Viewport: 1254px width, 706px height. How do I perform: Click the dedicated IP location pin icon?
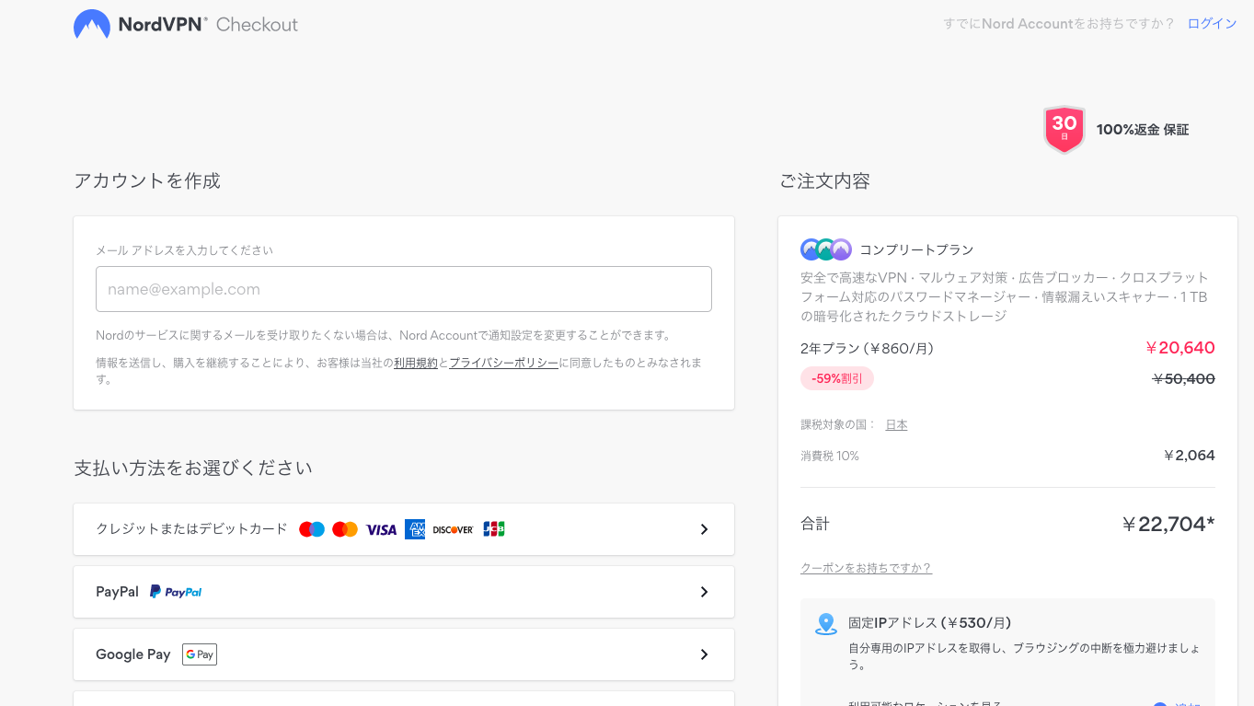(x=826, y=624)
